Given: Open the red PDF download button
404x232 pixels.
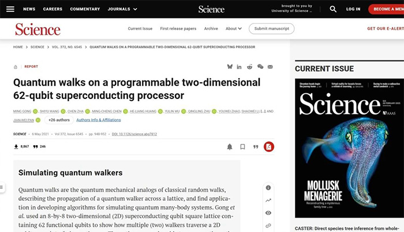Looking at the screenshot, I should [x=269, y=147].
